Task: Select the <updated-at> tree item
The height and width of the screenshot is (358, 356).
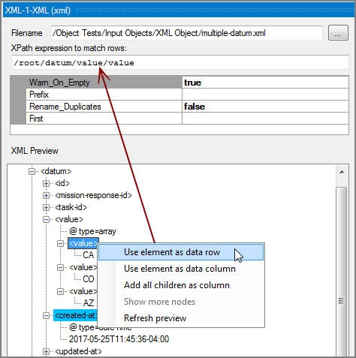Action: [78, 351]
